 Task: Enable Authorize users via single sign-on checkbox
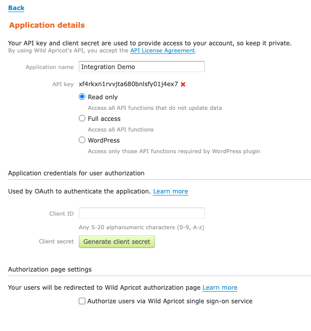click(x=82, y=301)
